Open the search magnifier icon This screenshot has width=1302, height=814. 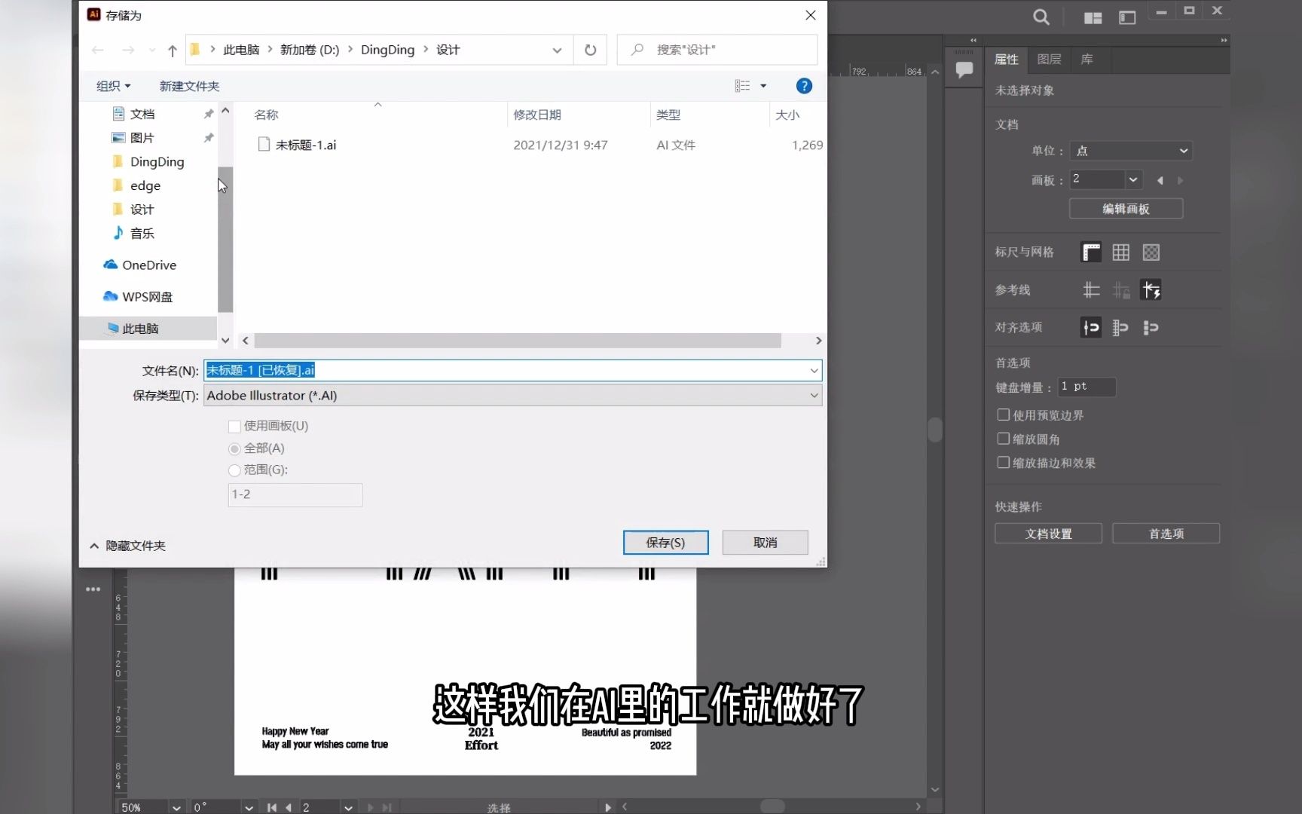coord(1041,17)
